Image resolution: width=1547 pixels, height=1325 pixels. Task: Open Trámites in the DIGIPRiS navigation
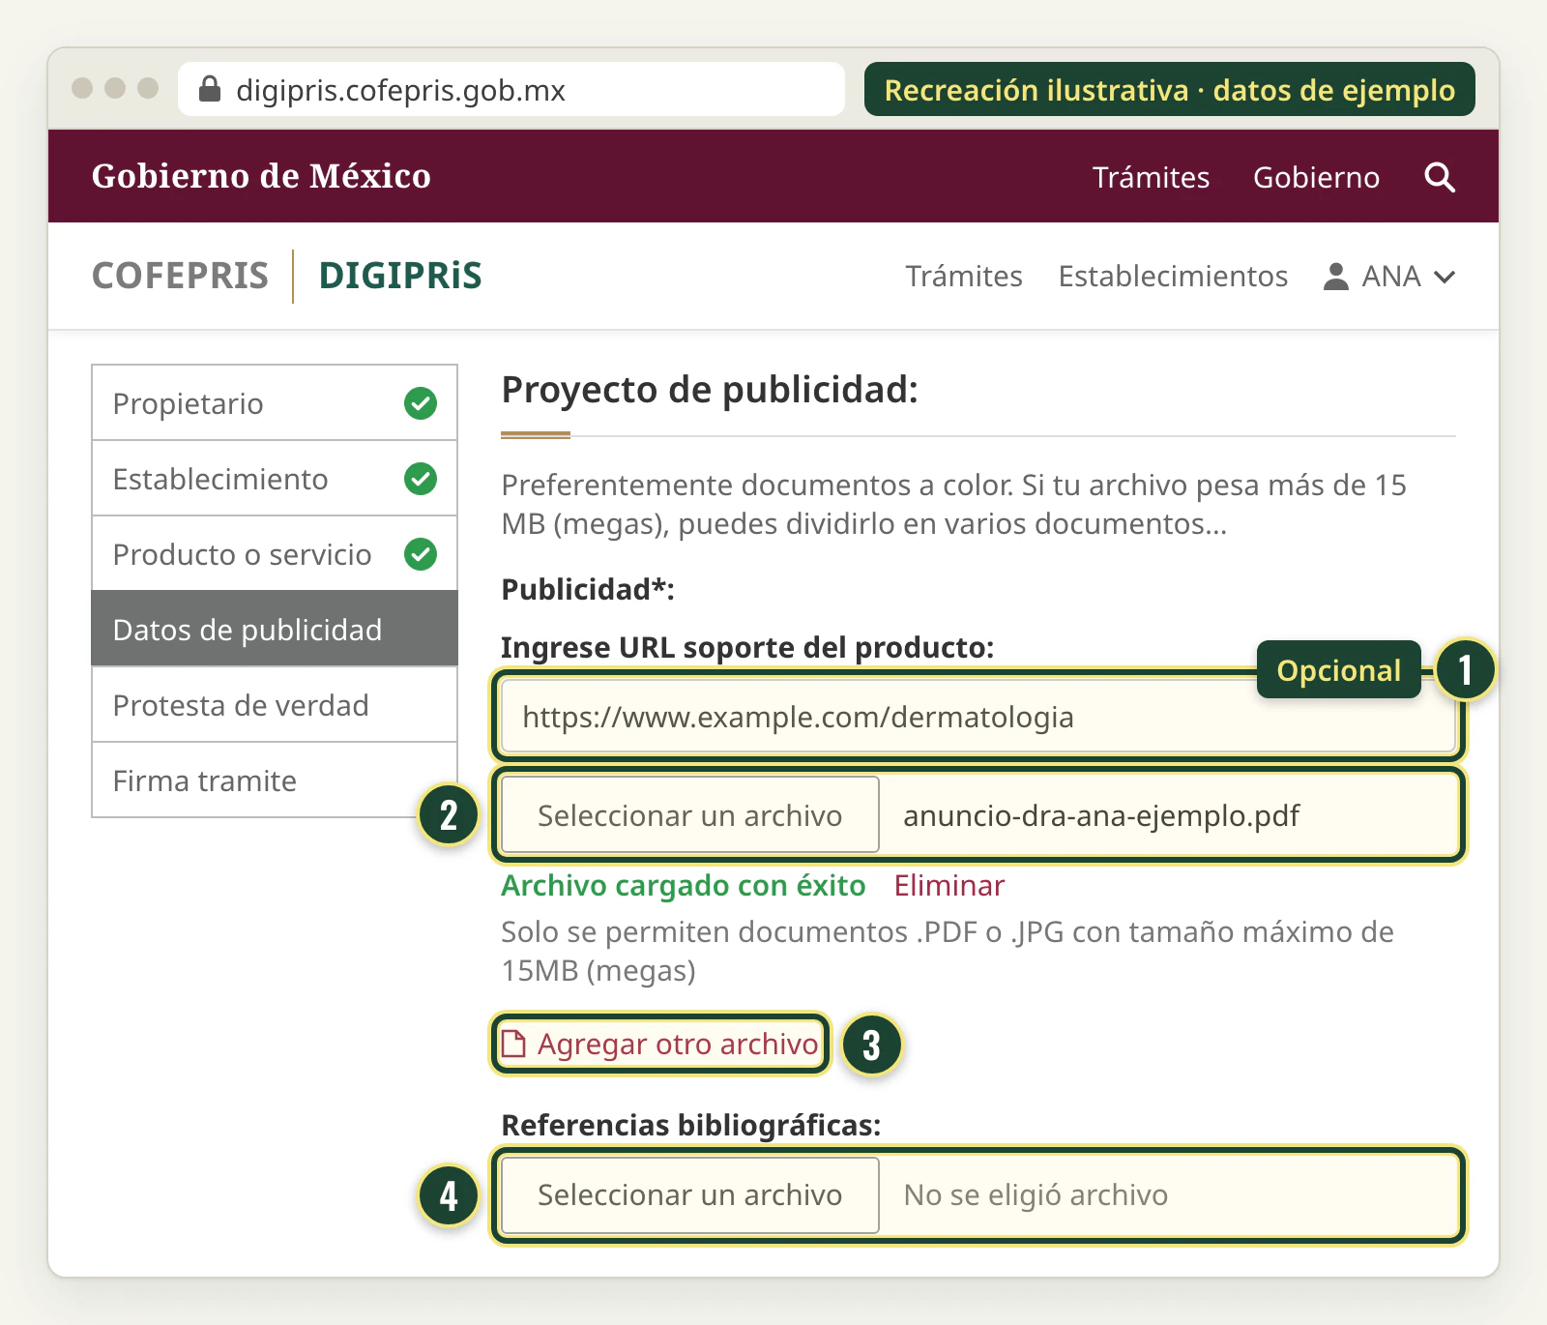tap(964, 277)
